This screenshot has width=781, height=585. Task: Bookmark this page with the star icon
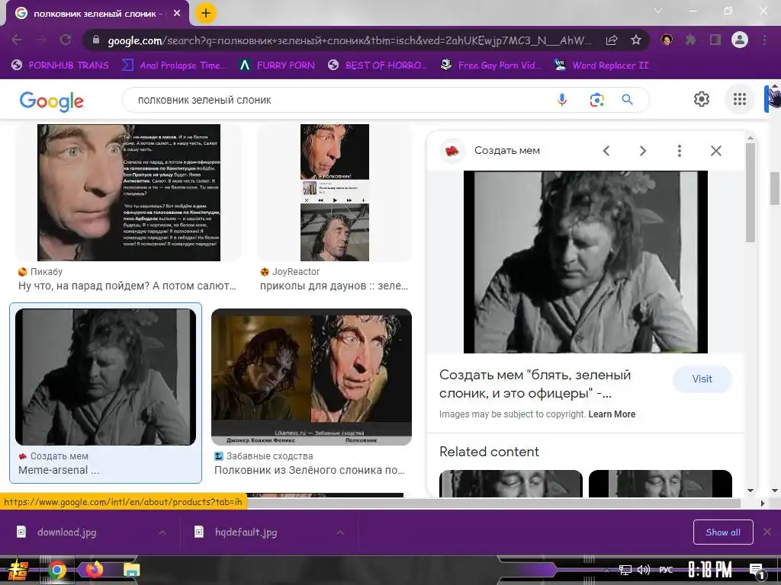pos(635,40)
